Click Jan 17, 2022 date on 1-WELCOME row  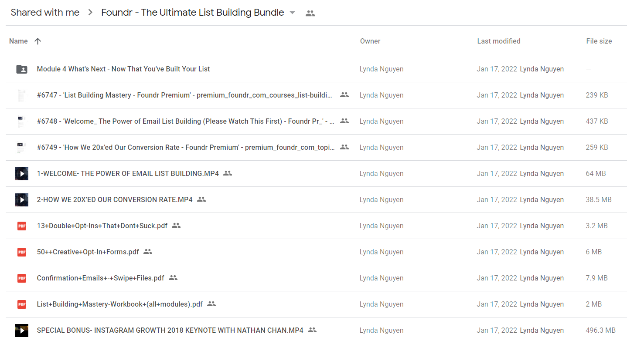tap(497, 173)
